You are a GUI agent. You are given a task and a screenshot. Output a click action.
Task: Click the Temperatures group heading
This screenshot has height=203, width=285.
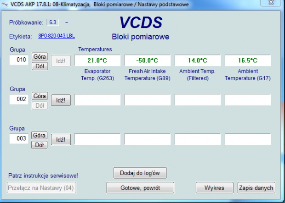95,49
